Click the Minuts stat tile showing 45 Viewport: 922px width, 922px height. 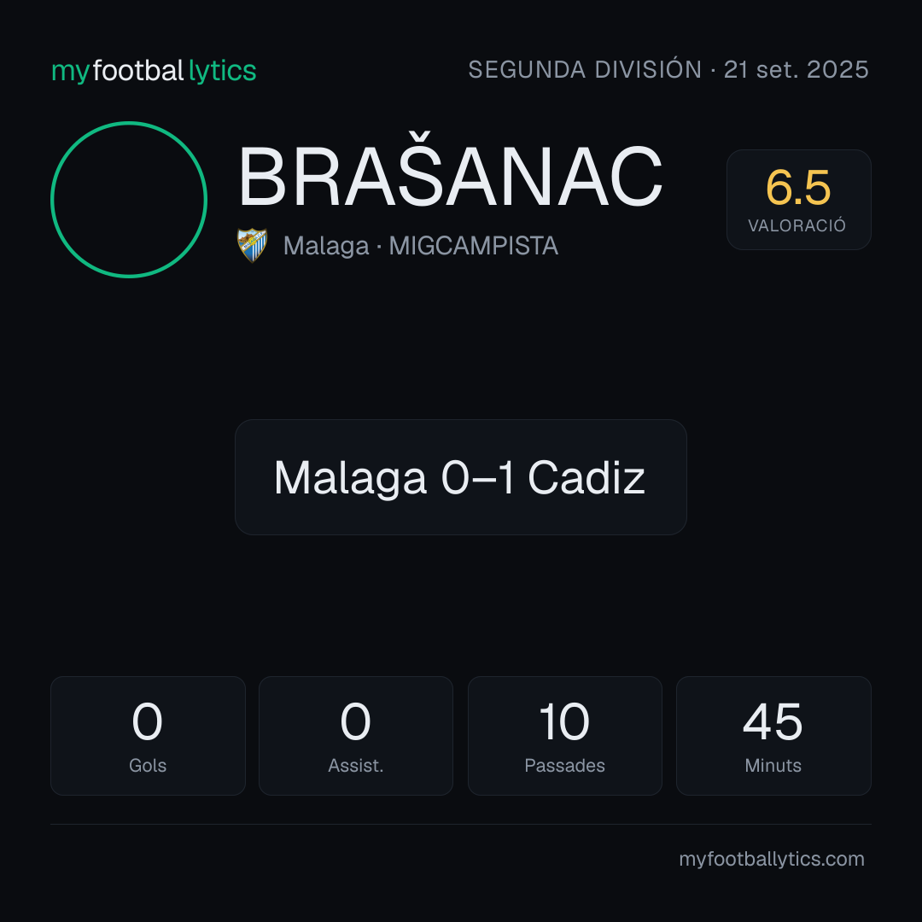[773, 736]
